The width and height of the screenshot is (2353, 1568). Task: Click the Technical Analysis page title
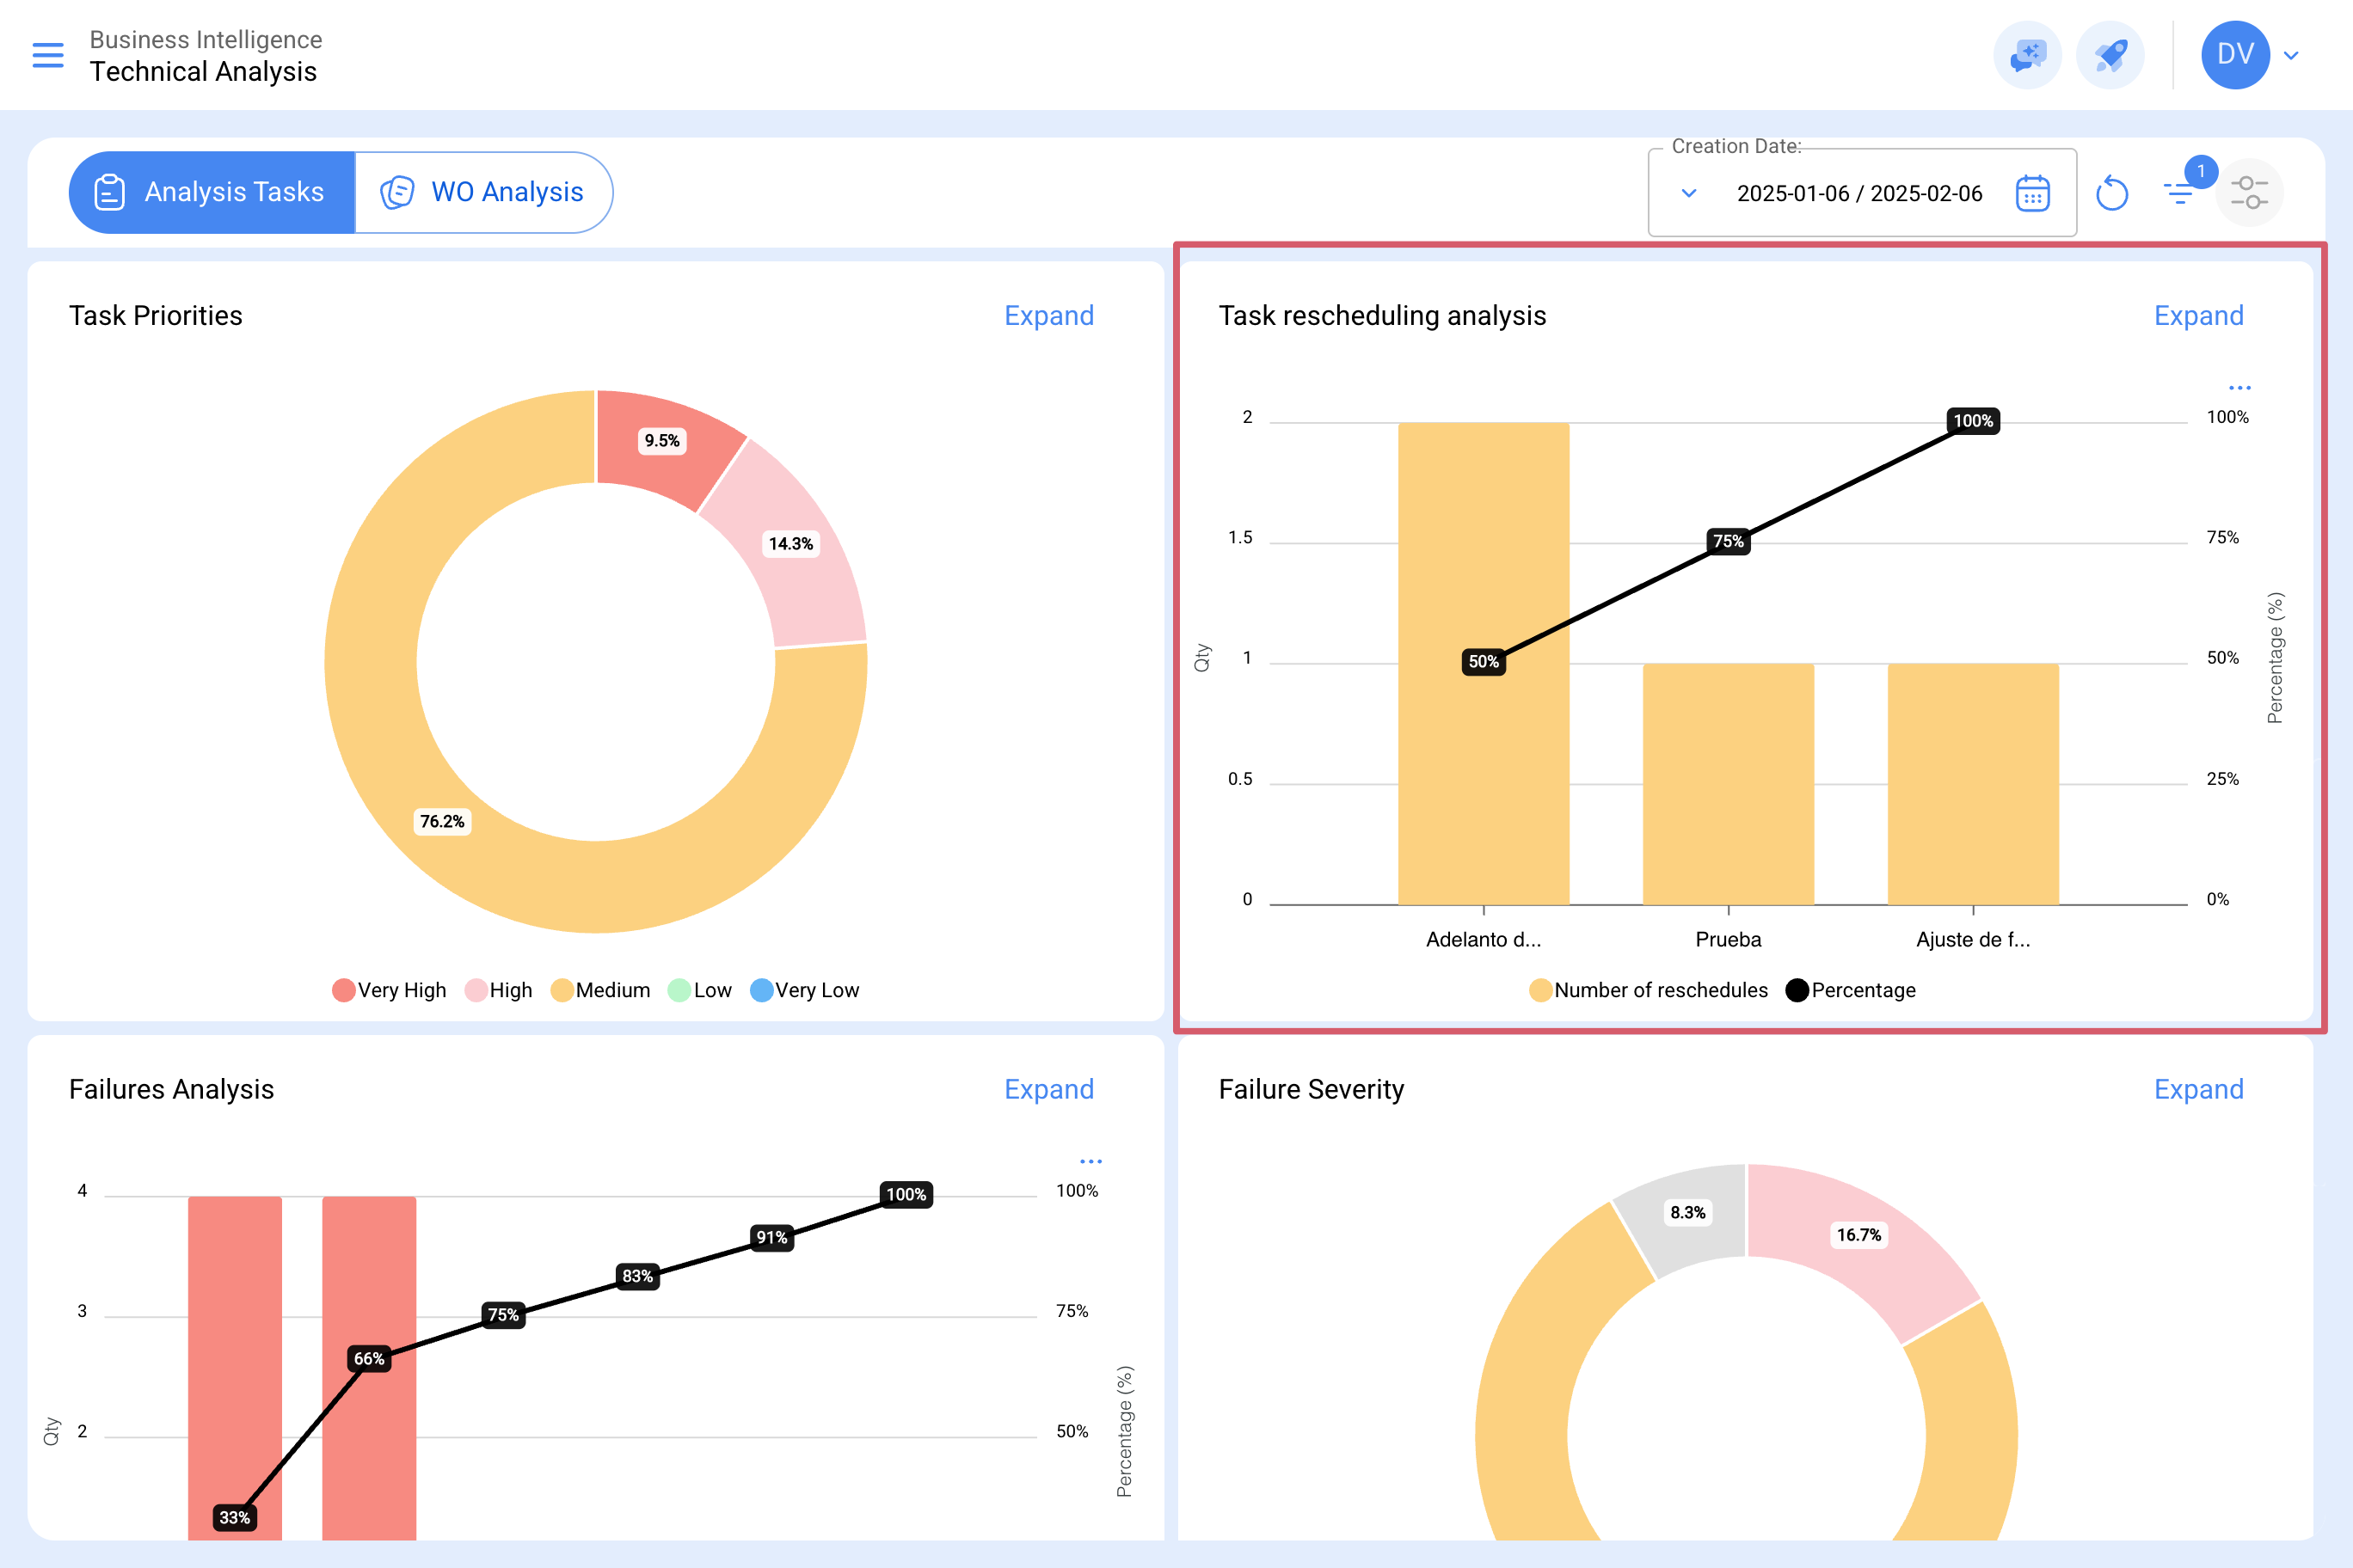(203, 72)
